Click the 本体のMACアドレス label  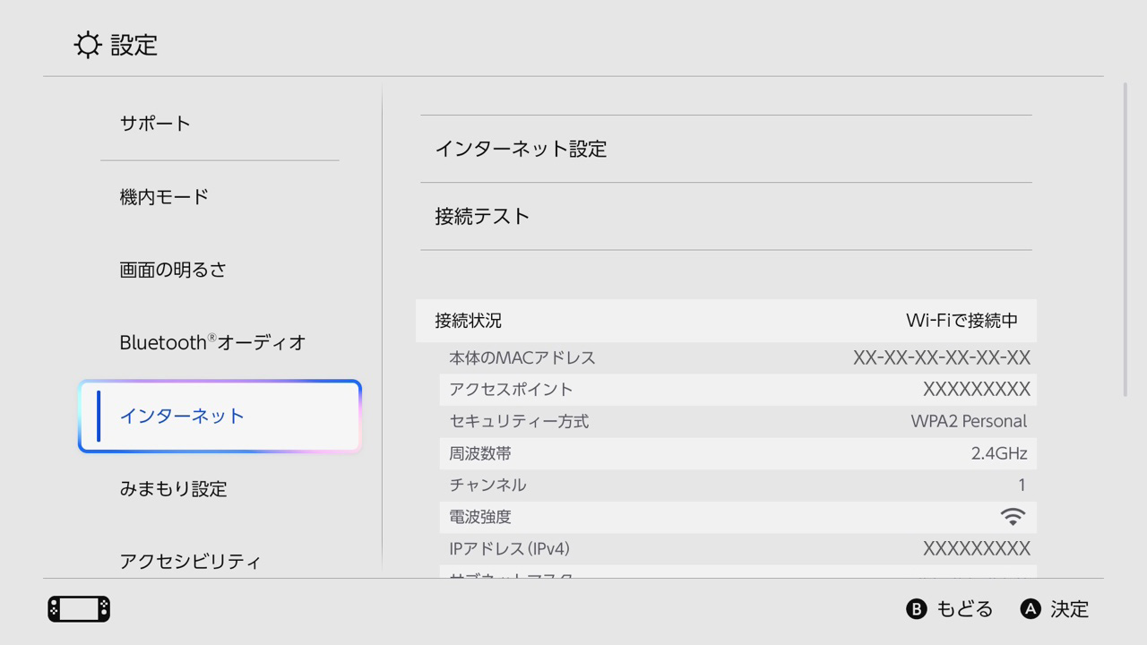522,357
